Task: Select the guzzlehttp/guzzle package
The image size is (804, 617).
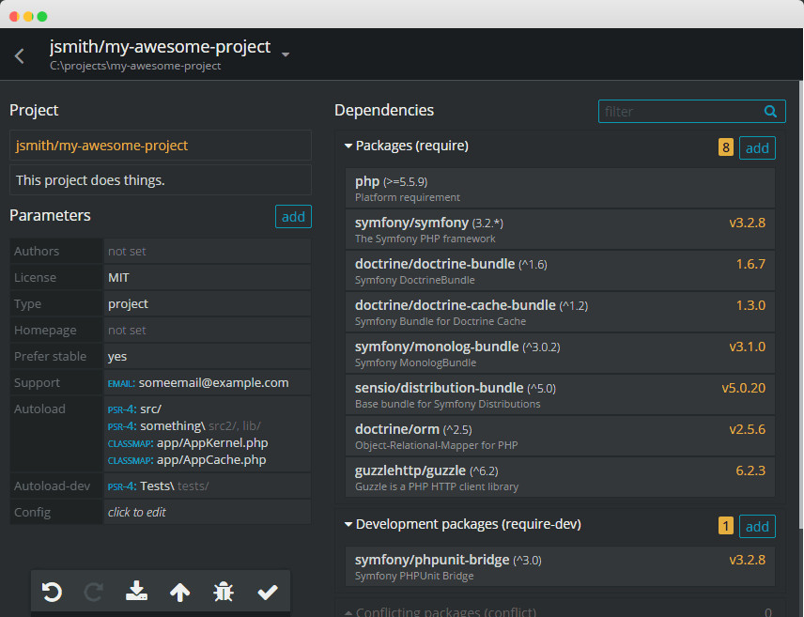Action: click(x=560, y=477)
